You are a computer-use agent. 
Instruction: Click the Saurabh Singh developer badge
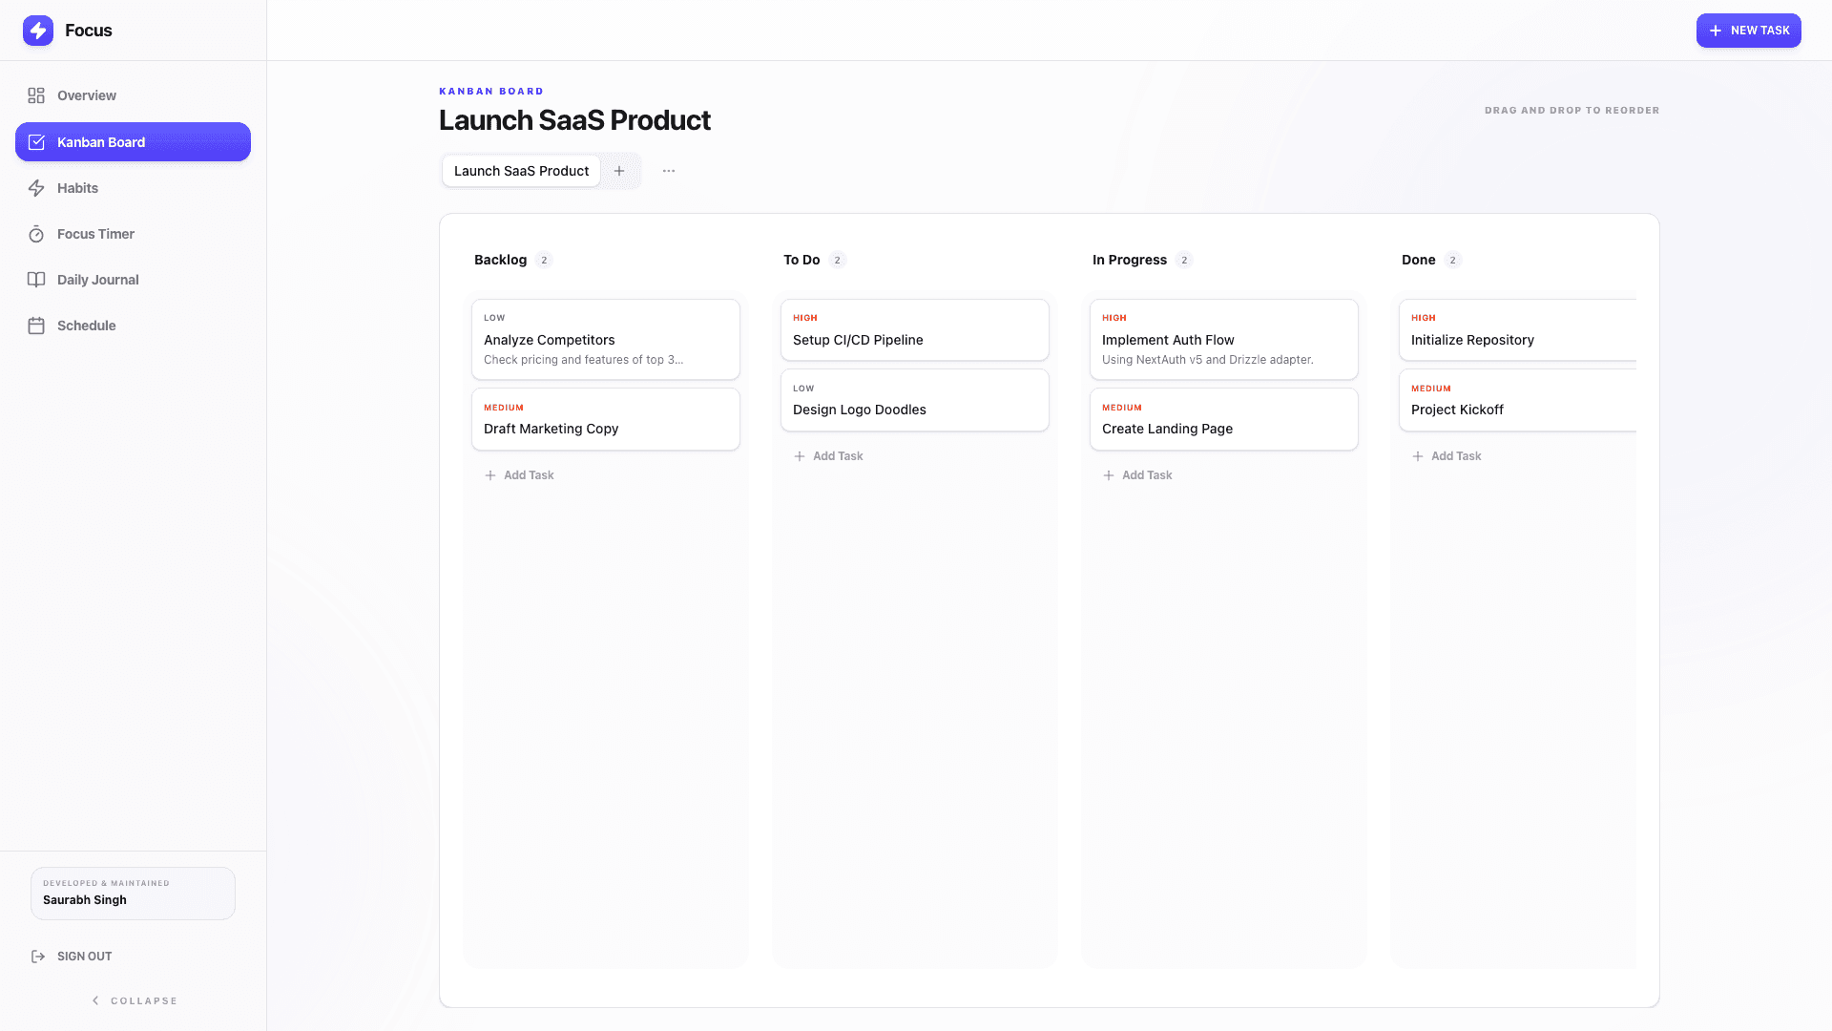pos(133,894)
